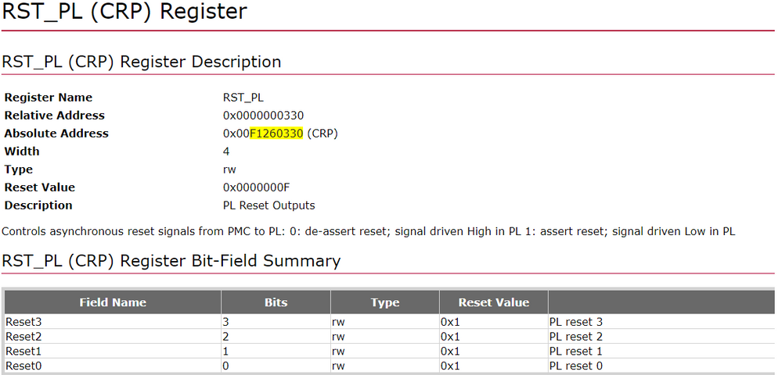Click the 'RST_PL (CRP) Register Description' heading
The height and width of the screenshot is (375, 782).
point(142,62)
